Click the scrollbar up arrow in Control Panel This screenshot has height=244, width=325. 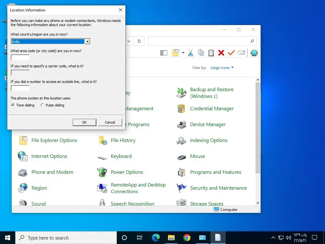258,80
